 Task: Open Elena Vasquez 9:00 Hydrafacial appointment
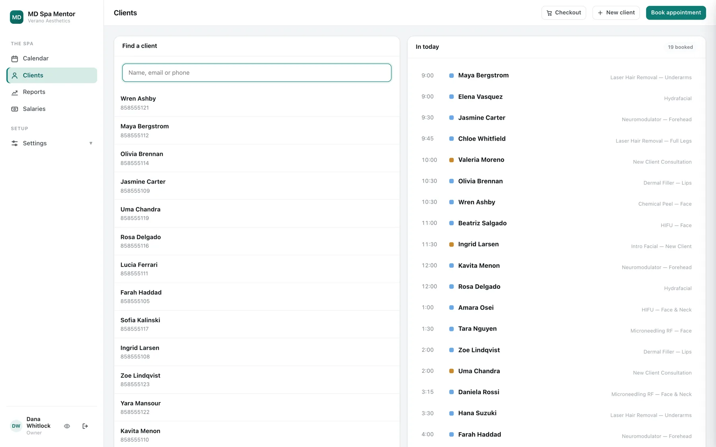[556, 97]
